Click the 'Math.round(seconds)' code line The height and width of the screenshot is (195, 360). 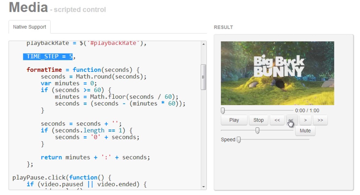(94, 77)
